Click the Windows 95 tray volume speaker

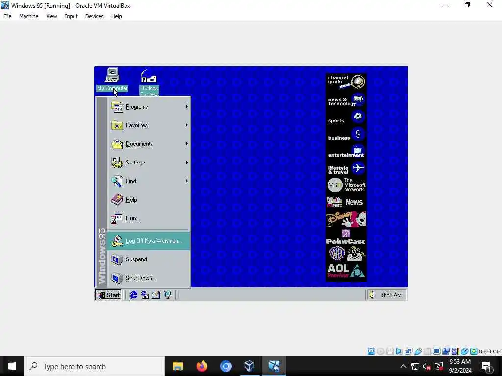click(372, 295)
